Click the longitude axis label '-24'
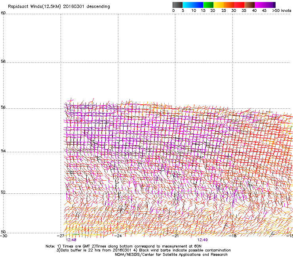The width and height of the screenshot is (293, 257). [118, 236]
